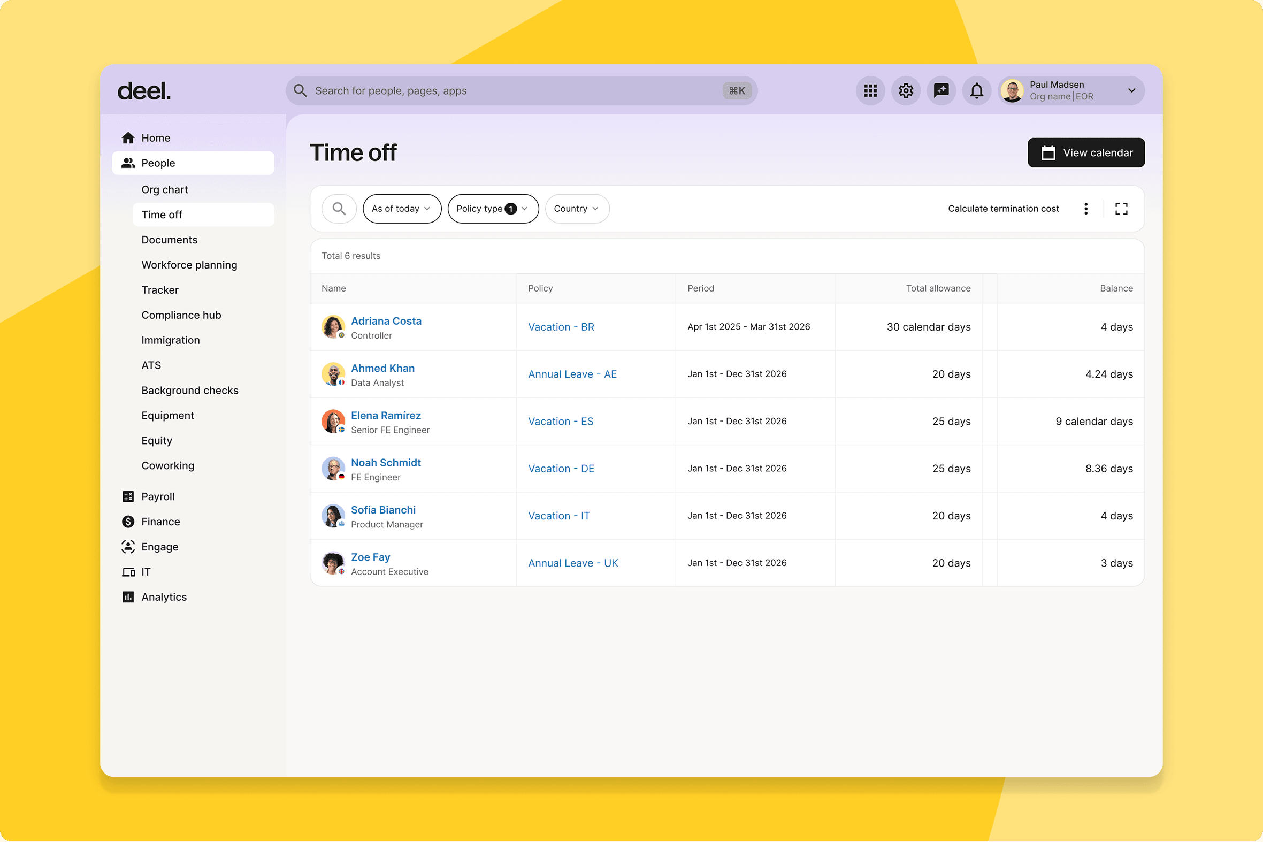1263x842 pixels.
Task: Open Adriana Costa's profile link
Action: (386, 321)
